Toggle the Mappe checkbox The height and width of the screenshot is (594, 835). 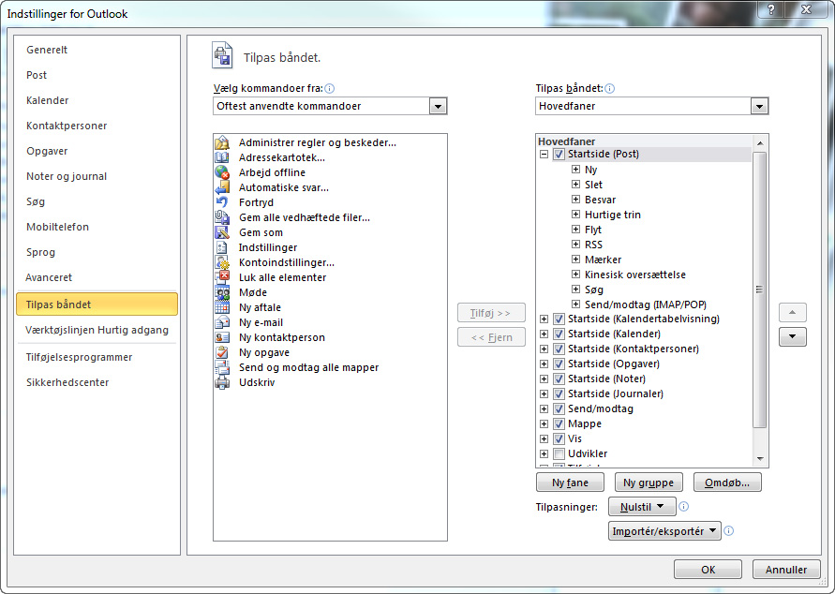(559, 423)
